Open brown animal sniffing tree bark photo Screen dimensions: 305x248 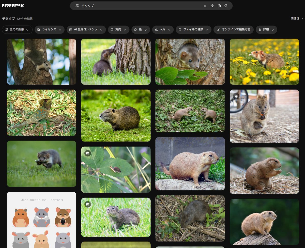click(x=116, y=62)
